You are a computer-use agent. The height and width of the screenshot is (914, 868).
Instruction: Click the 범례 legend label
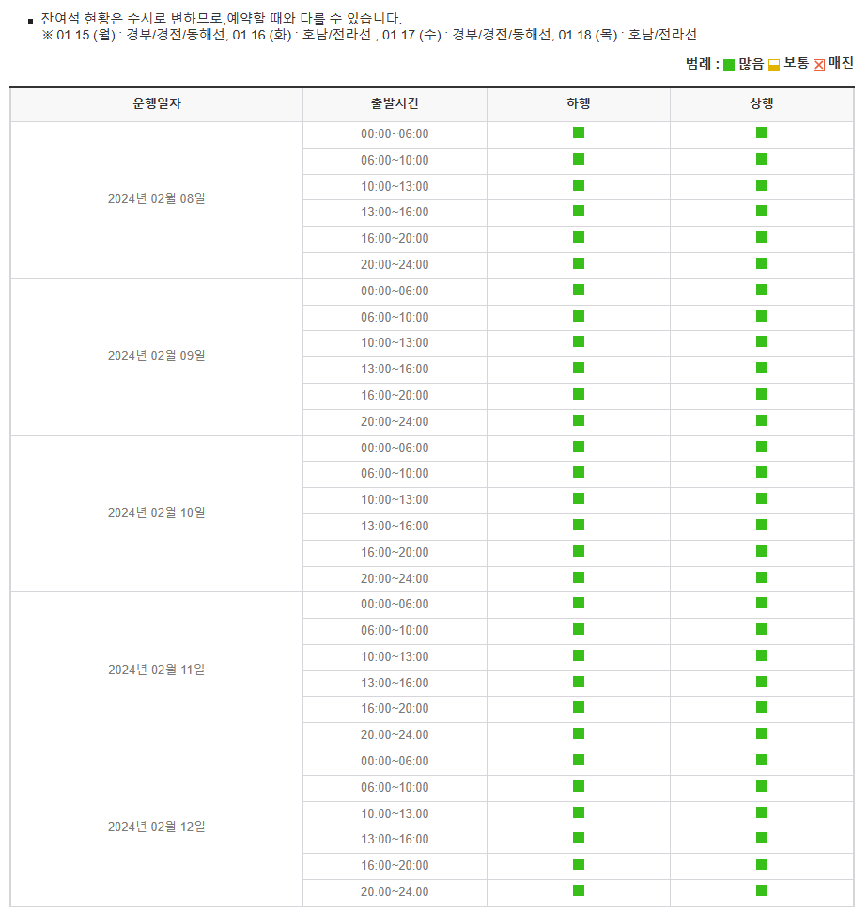(x=703, y=64)
